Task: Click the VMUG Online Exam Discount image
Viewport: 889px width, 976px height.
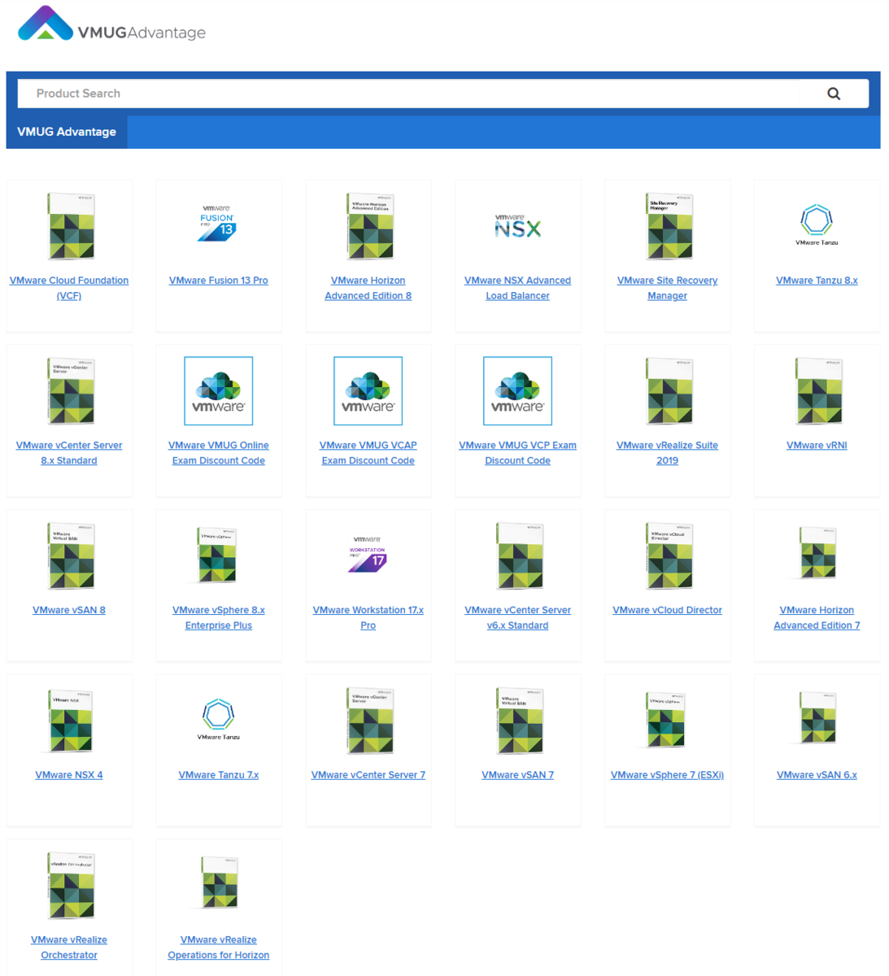Action: point(219,391)
